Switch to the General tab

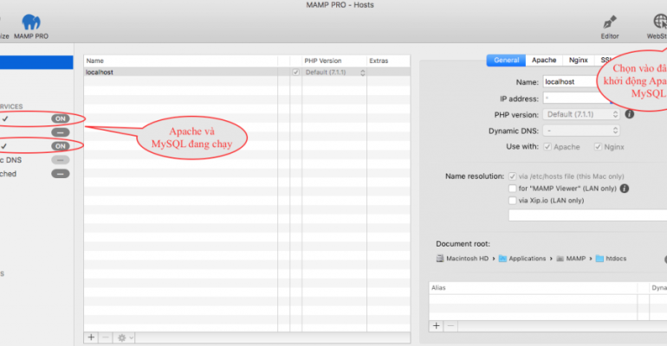[x=506, y=61]
